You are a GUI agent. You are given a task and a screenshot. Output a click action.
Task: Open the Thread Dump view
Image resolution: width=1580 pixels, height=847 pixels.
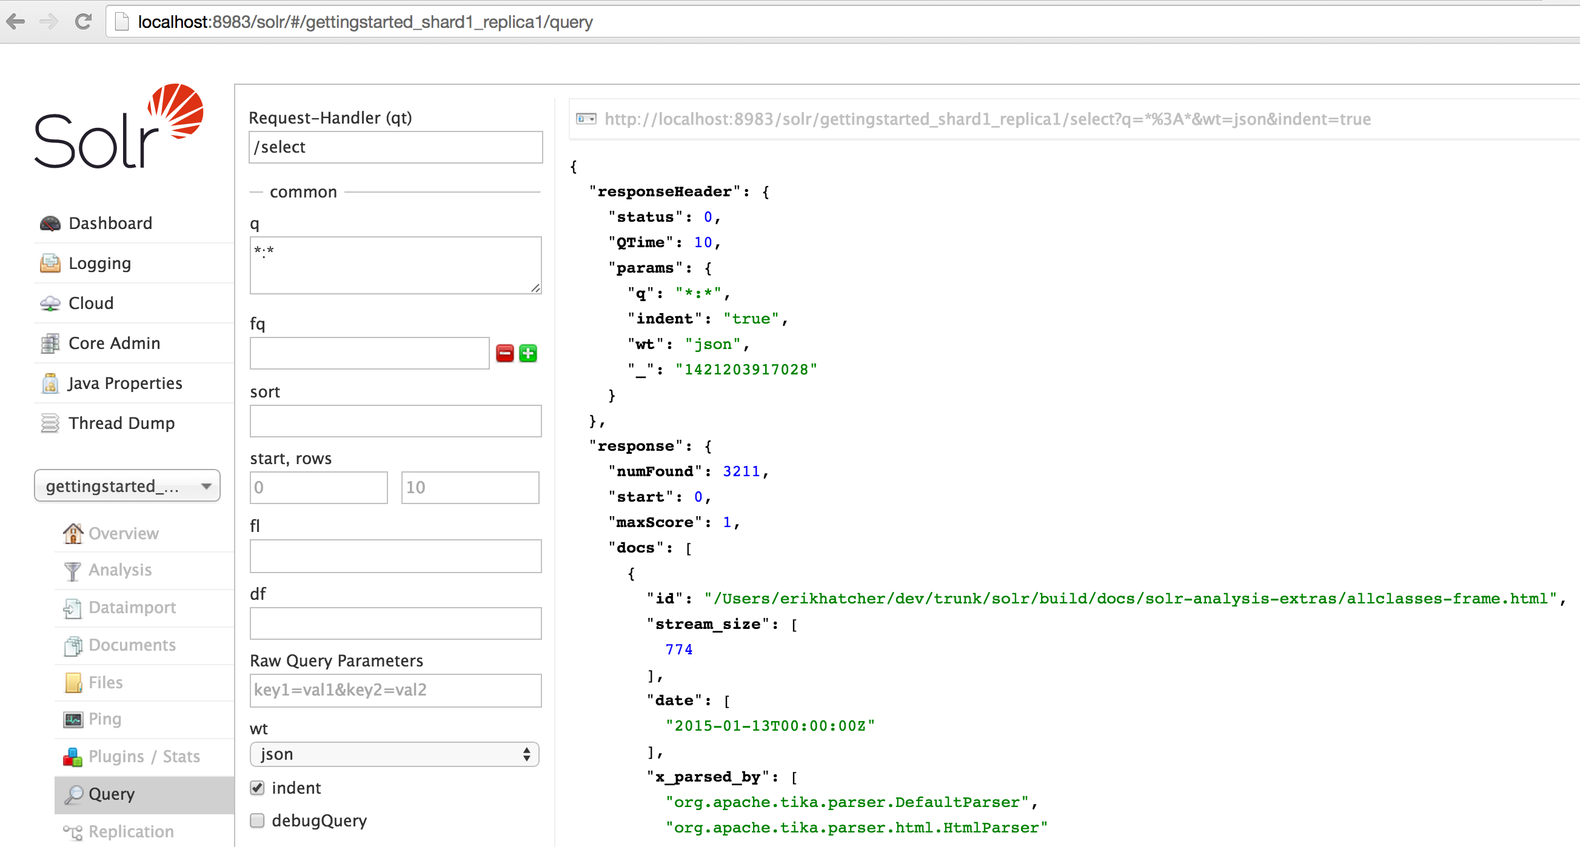(121, 423)
